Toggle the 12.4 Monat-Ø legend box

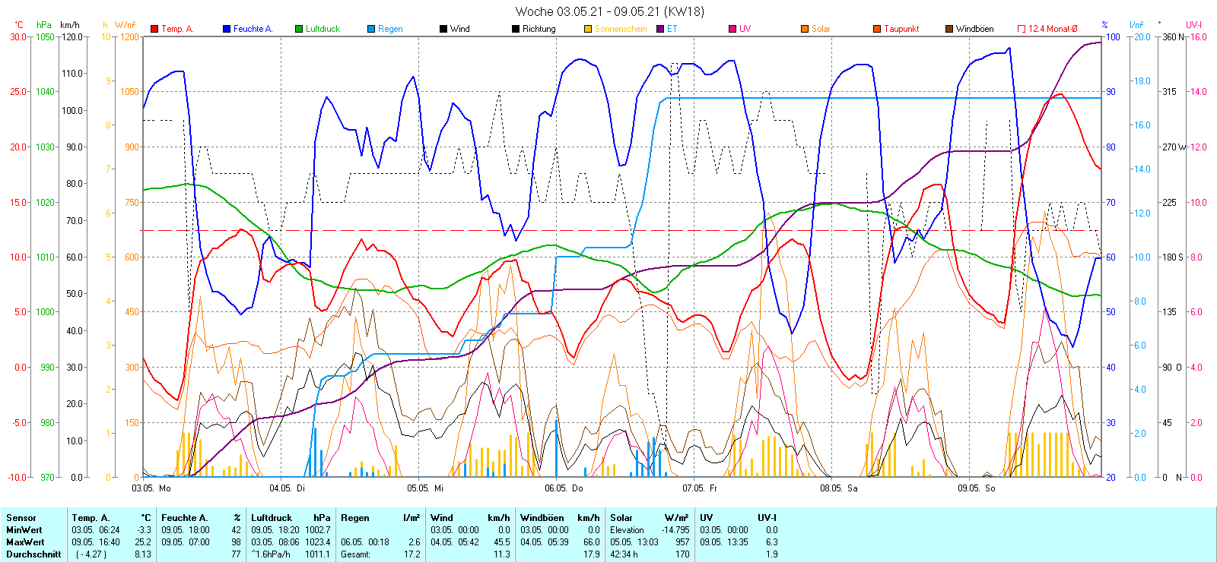pyautogui.click(x=1022, y=29)
